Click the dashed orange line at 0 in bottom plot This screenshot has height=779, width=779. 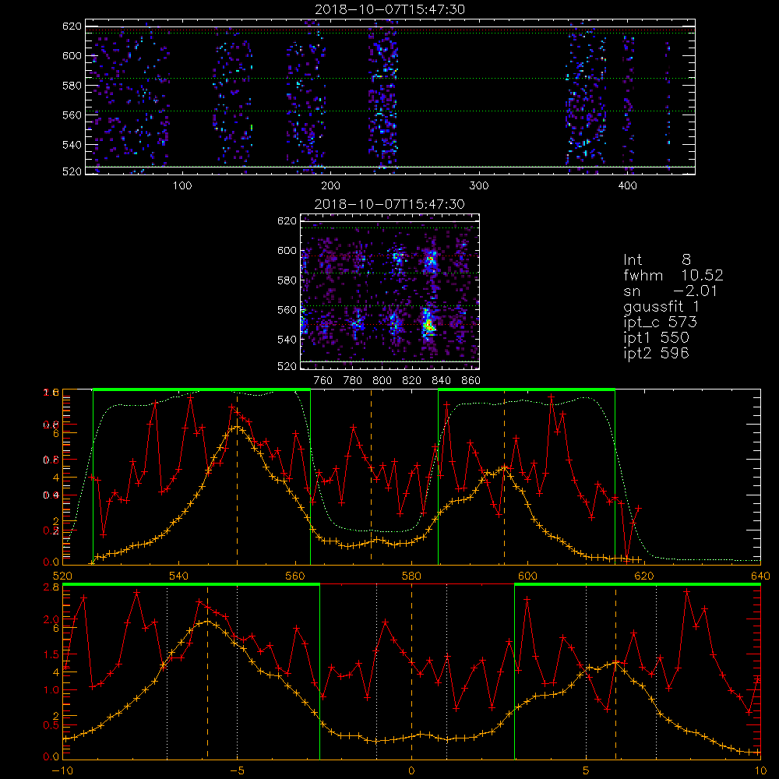pyautogui.click(x=411, y=671)
